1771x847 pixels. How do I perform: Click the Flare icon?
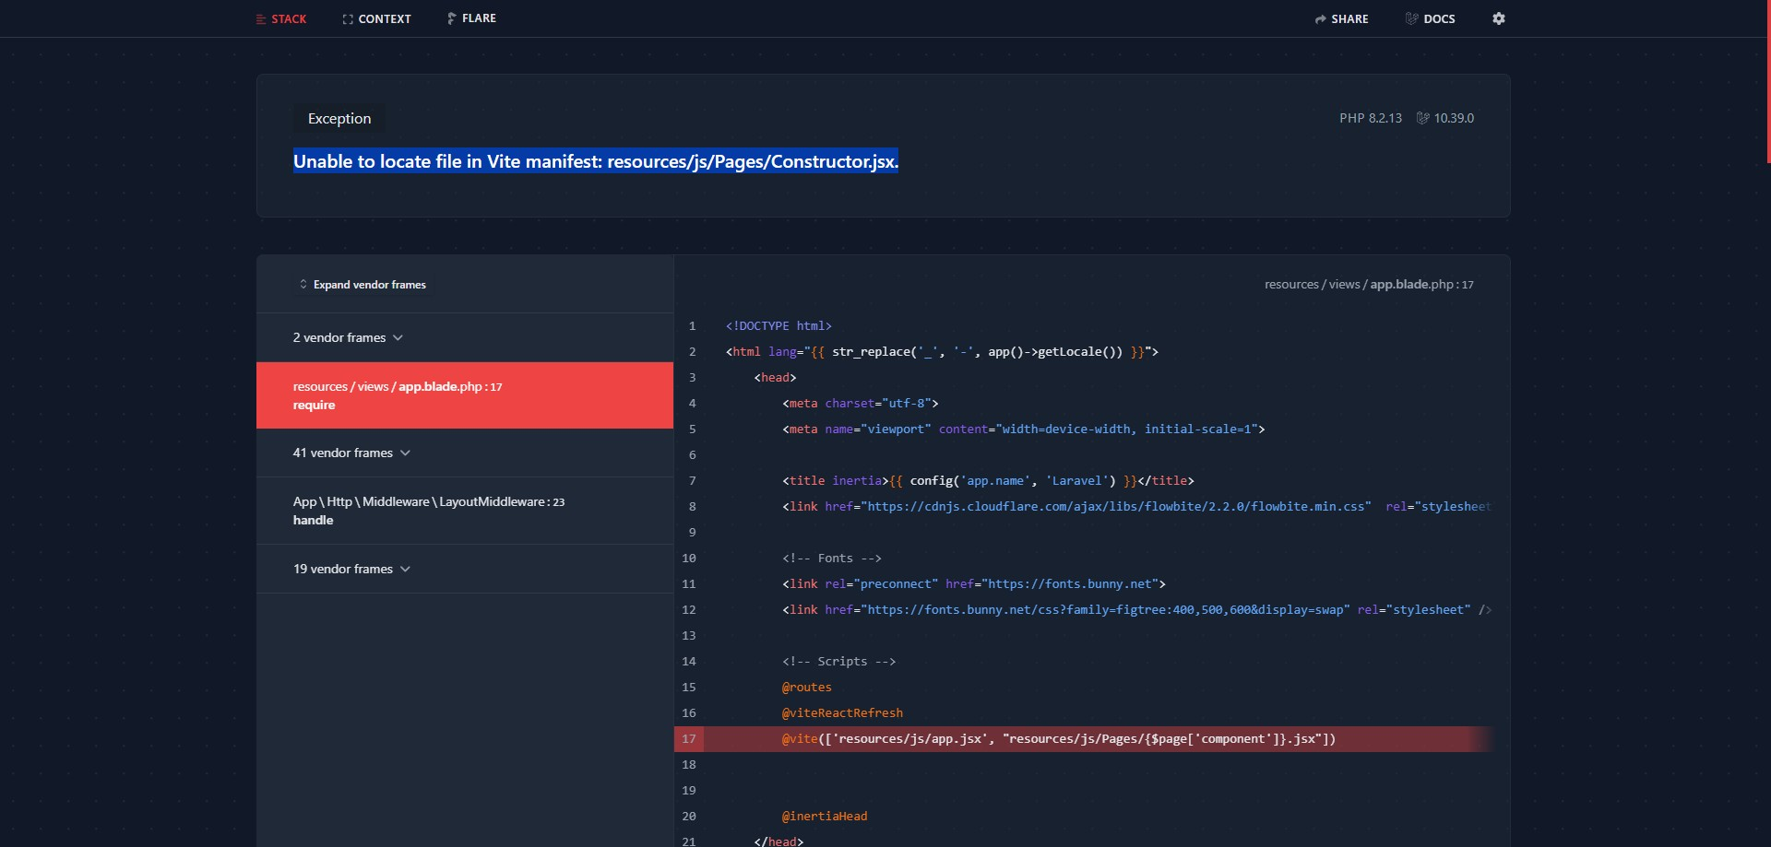(451, 18)
